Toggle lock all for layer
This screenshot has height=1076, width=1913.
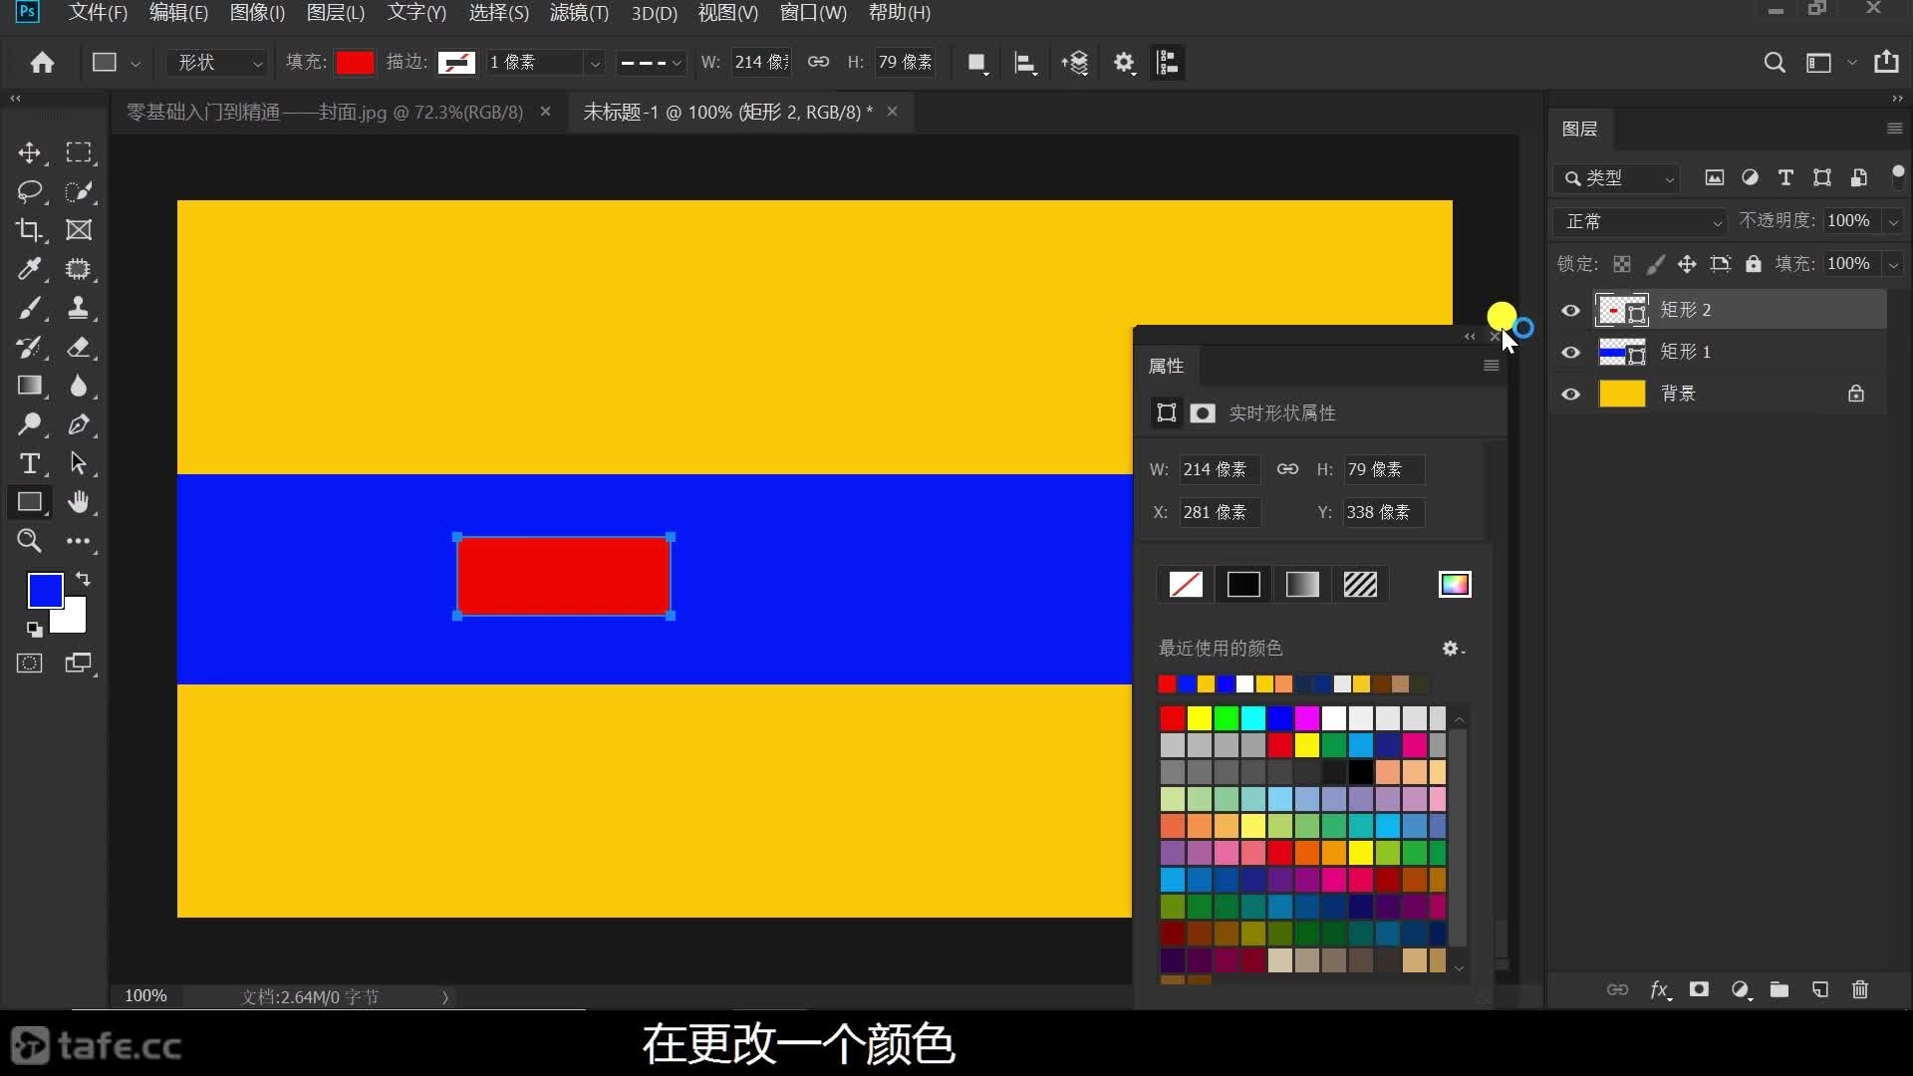tap(1753, 264)
